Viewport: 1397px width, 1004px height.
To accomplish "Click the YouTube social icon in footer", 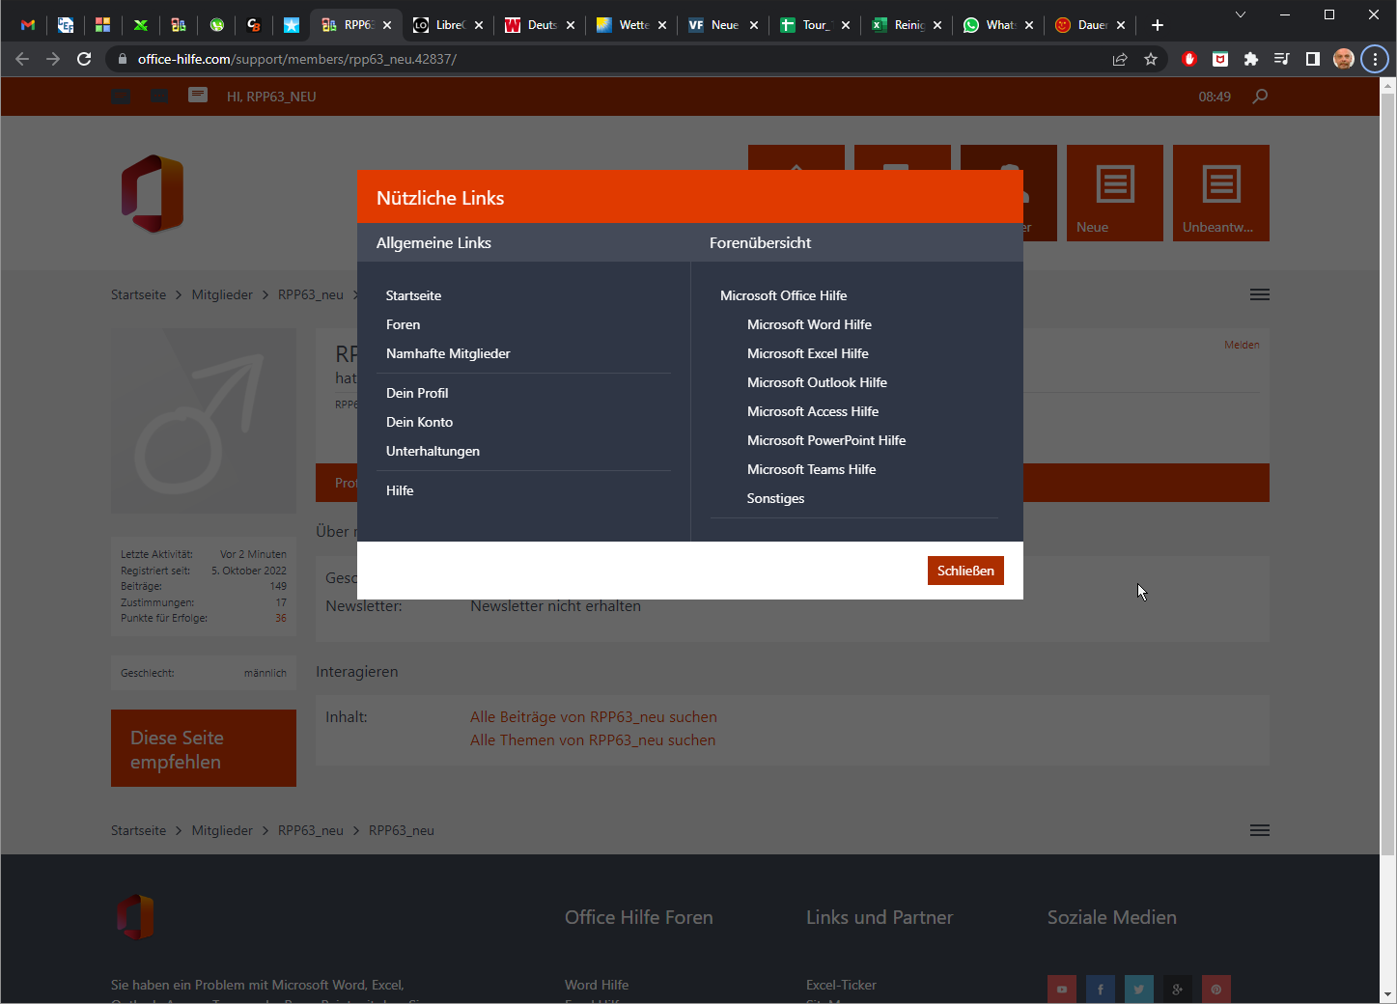I will click(1062, 989).
